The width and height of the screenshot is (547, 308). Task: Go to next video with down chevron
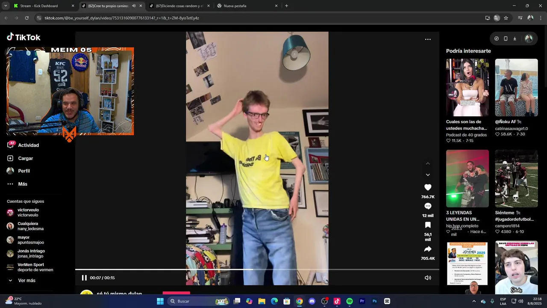coord(428,175)
